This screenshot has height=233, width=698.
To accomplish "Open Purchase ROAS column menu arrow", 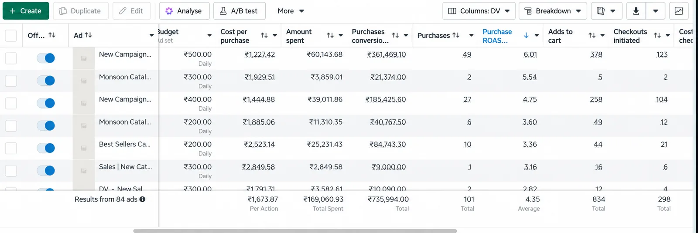I will coord(537,35).
